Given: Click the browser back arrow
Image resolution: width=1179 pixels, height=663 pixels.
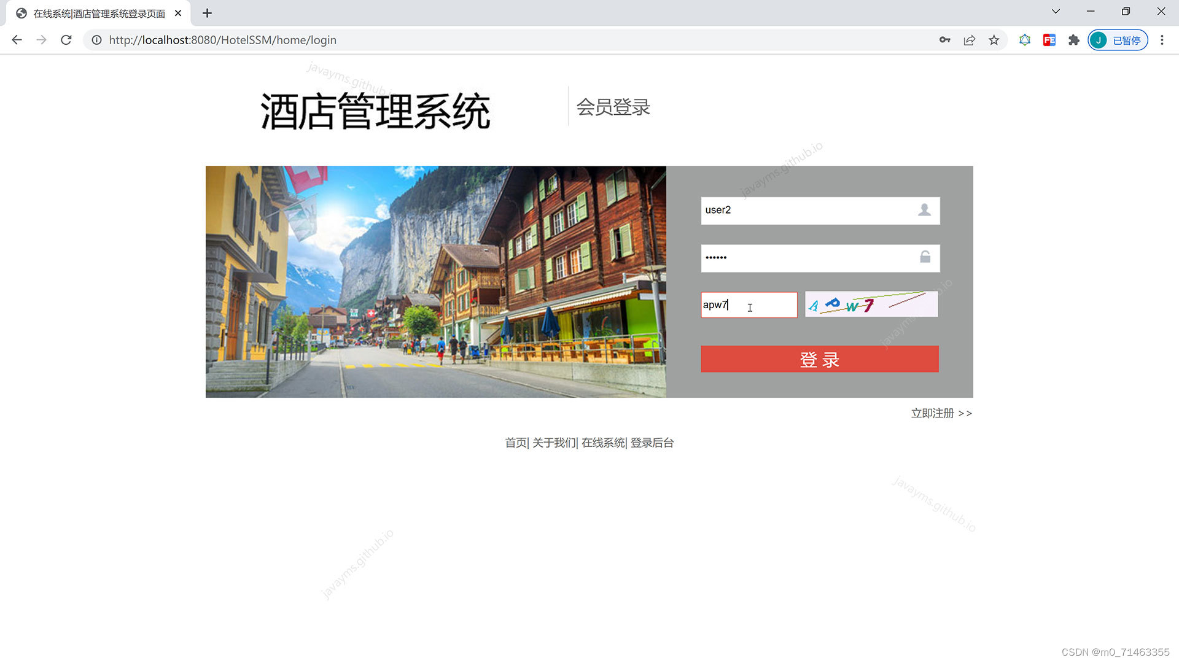Looking at the screenshot, I should (17, 40).
